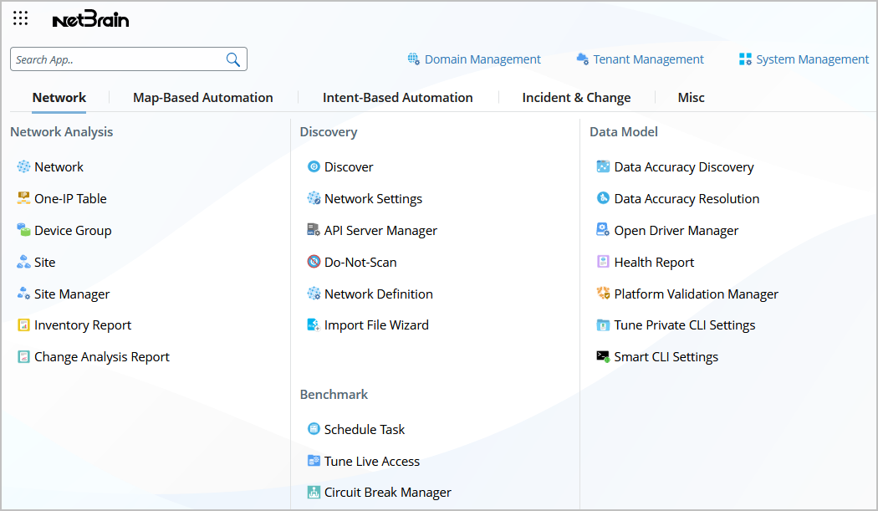Viewport: 878px width, 511px height.
Task: Click the One-IP Table icon
Action: click(x=23, y=198)
